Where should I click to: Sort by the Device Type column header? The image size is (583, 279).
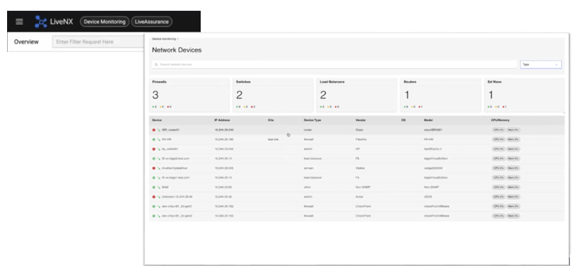(x=312, y=120)
